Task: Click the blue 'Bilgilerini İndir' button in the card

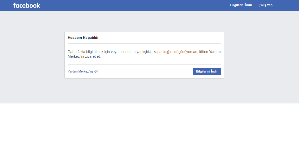Action: [x=207, y=71]
